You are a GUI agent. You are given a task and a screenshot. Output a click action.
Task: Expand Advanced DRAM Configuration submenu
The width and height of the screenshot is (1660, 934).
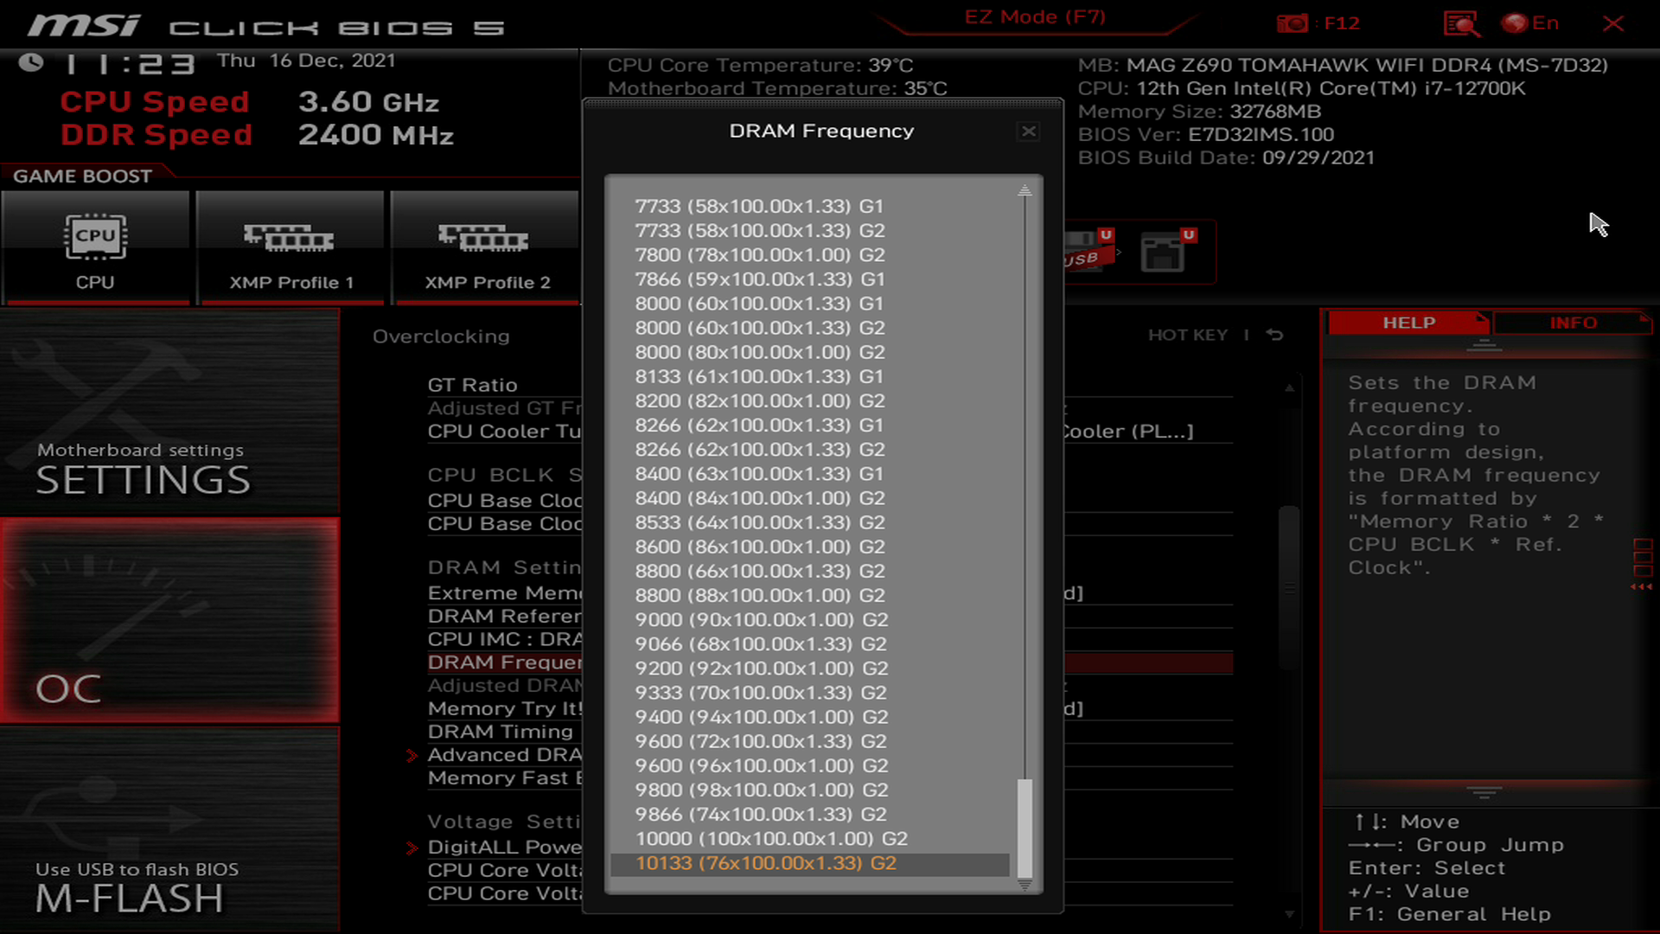point(504,754)
